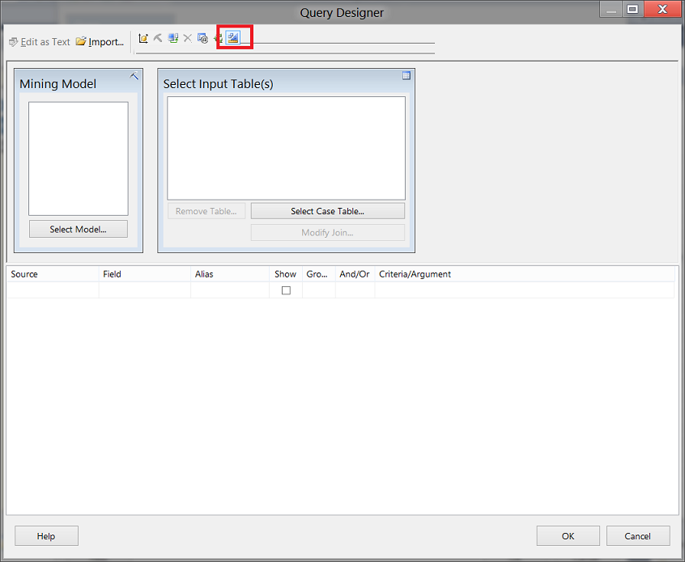Open the Import... query option
Screen dimensions: 685x562
coord(100,42)
